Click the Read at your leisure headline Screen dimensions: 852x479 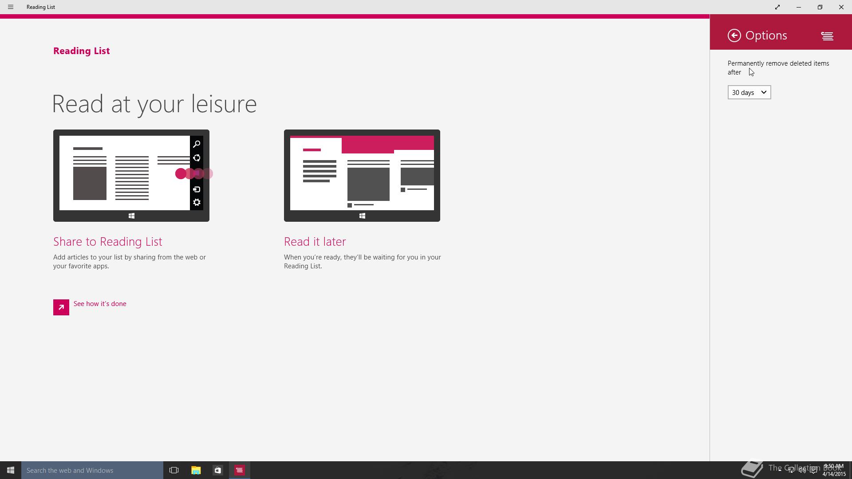pos(154,104)
